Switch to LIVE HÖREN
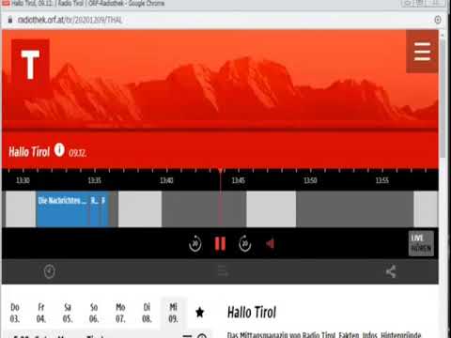Viewport: 451px width, 338px height. click(421, 243)
